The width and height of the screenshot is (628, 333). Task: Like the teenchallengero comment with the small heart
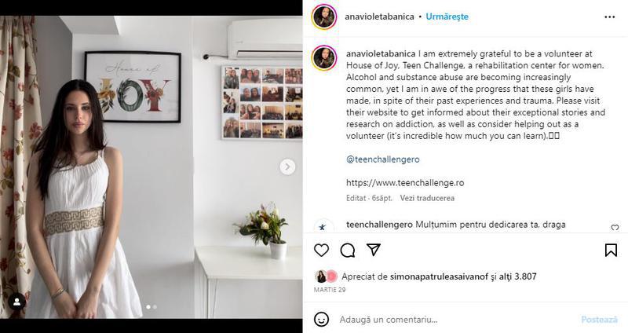pyautogui.click(x=615, y=228)
